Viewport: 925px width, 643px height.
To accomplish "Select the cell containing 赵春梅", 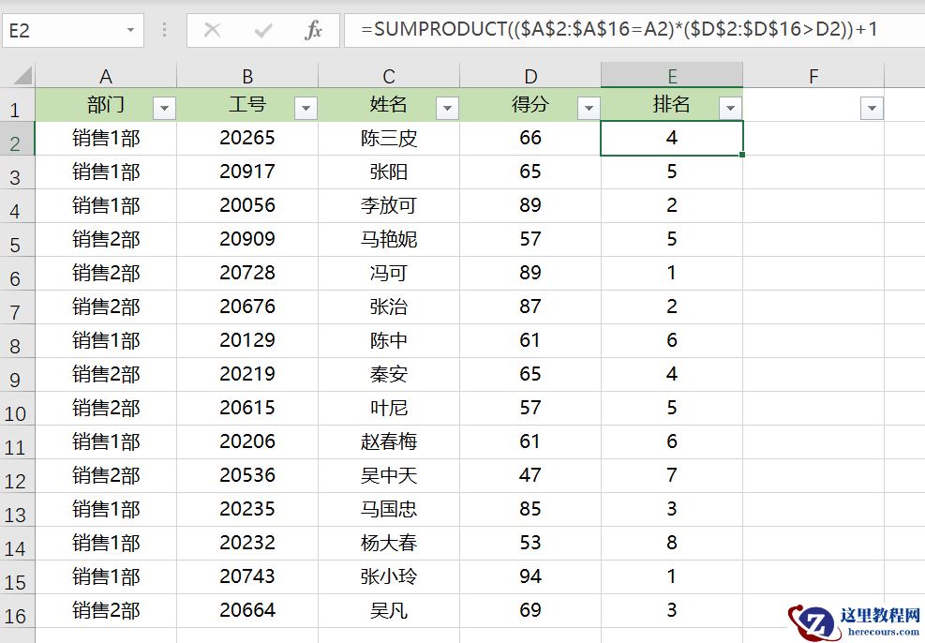I will 389,441.
